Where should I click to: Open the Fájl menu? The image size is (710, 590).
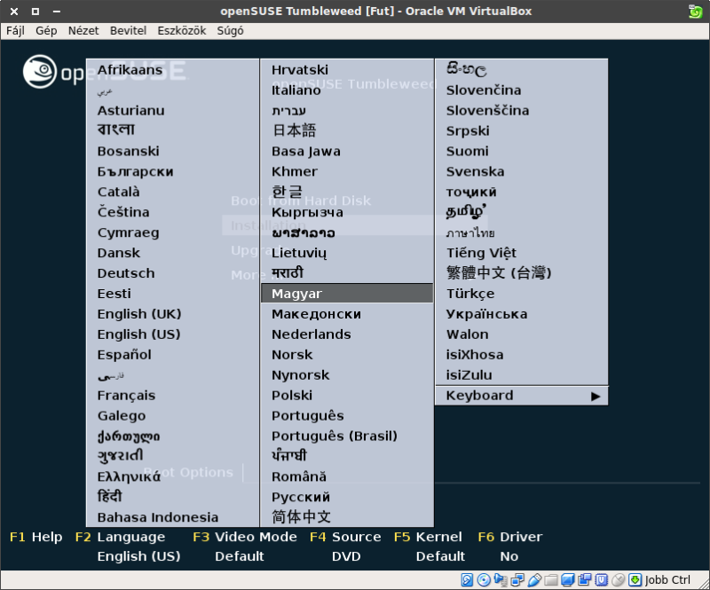click(x=15, y=31)
